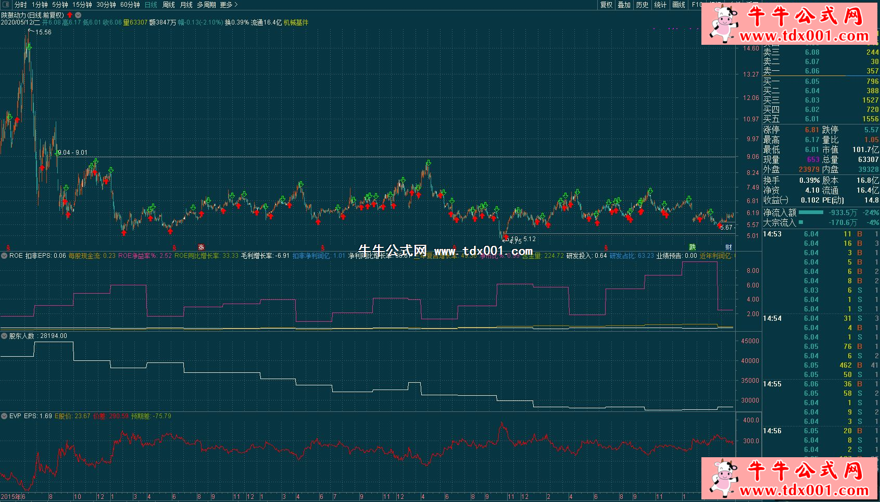Click the 毛利增长率: -6.91 label
The width and height of the screenshot is (880, 502).
pyautogui.click(x=265, y=256)
